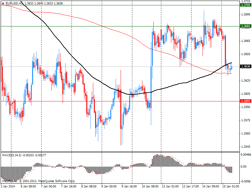Viewport: 252px width, 189px height.
Task: Click the 9 Jan 16:00 time axis label
Action: pyautogui.click(x=129, y=186)
